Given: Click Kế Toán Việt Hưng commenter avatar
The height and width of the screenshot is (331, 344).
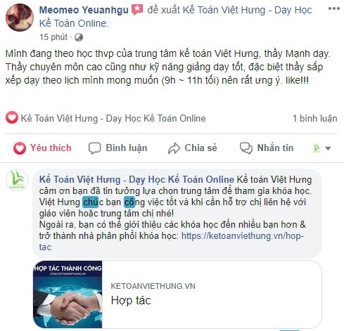Looking at the screenshot, I should pos(17,180).
